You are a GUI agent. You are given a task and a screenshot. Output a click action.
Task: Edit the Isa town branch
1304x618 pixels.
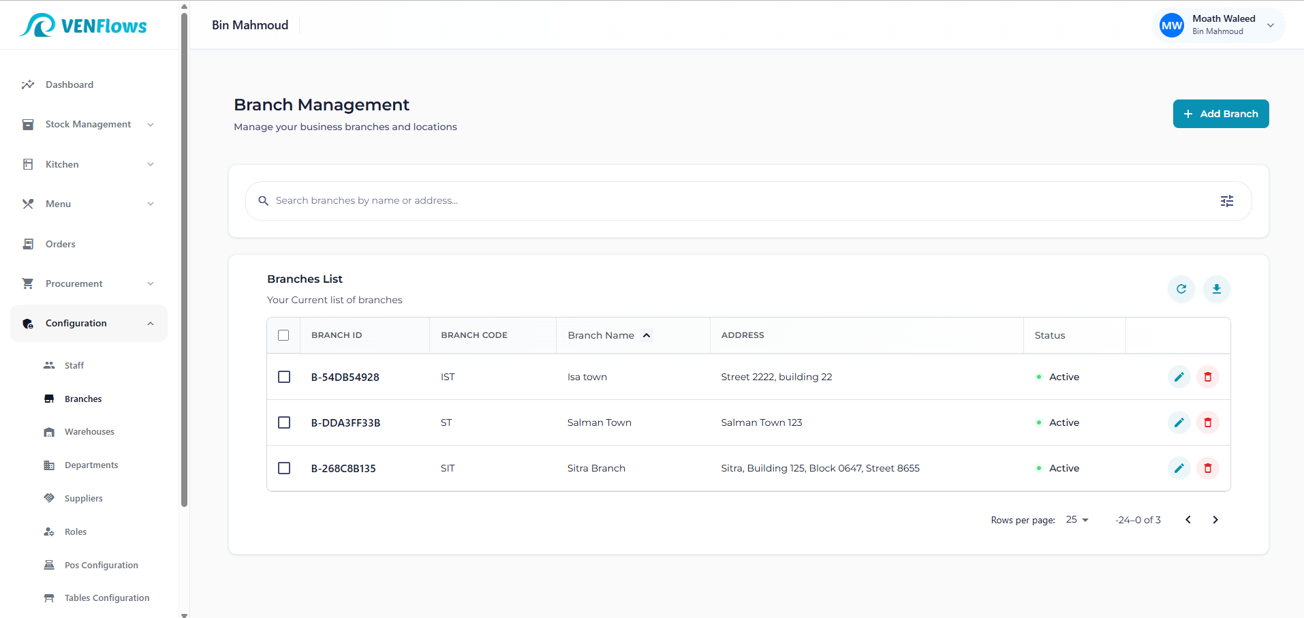[1179, 377]
